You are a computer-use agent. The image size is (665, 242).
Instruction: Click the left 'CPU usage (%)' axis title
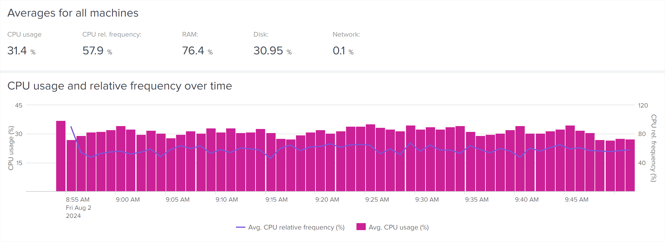pyautogui.click(x=11, y=148)
